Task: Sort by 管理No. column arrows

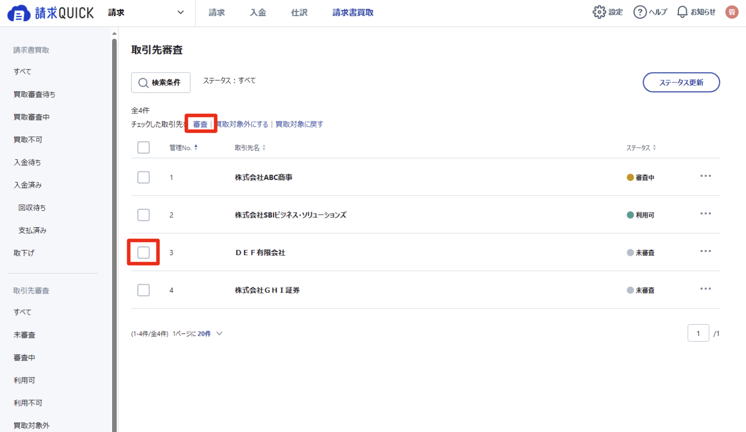Action: (x=196, y=148)
